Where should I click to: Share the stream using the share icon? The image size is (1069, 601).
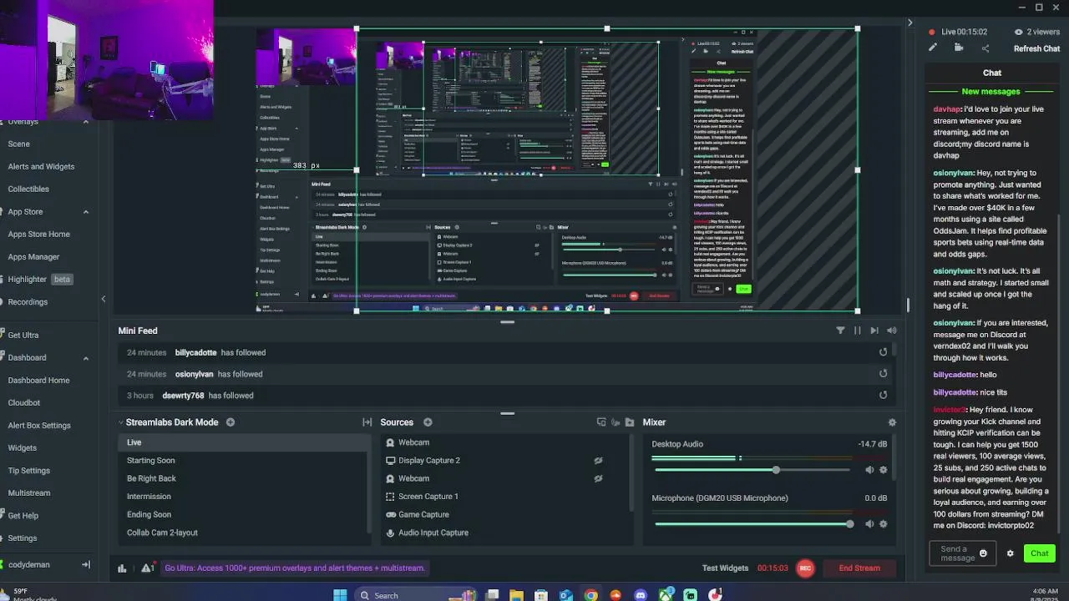985,48
